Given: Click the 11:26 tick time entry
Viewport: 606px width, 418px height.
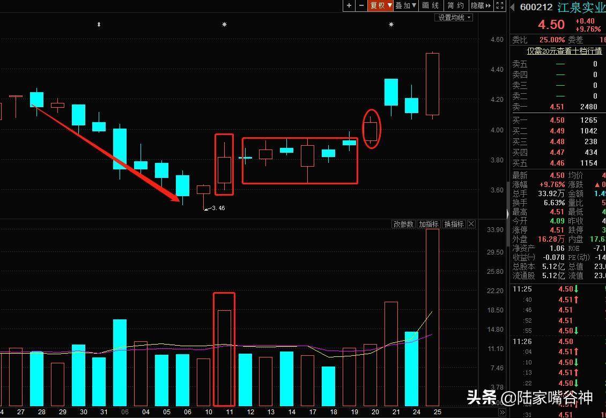Looking at the screenshot, I should (x=522, y=341).
